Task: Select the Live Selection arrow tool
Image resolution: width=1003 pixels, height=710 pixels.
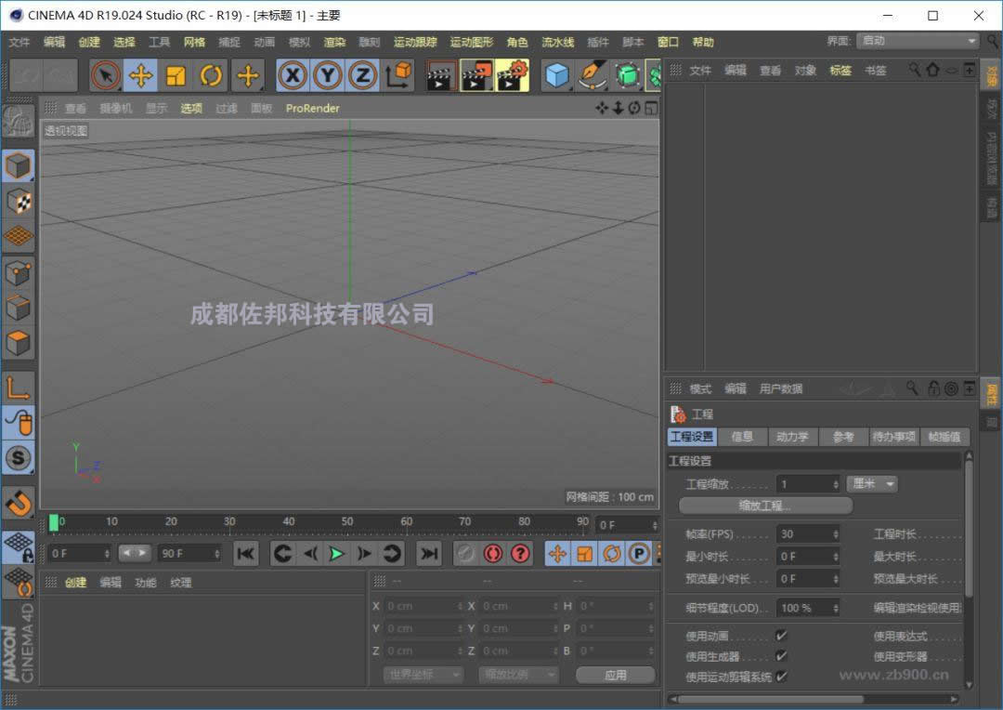Action: point(105,75)
